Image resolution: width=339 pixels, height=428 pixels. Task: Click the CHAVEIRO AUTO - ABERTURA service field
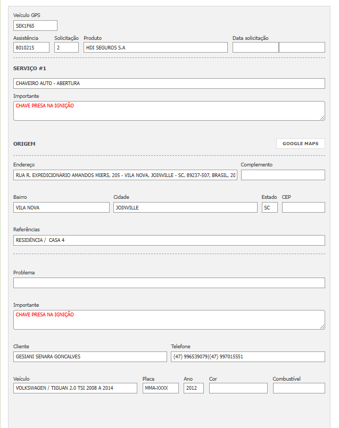pyautogui.click(x=169, y=83)
